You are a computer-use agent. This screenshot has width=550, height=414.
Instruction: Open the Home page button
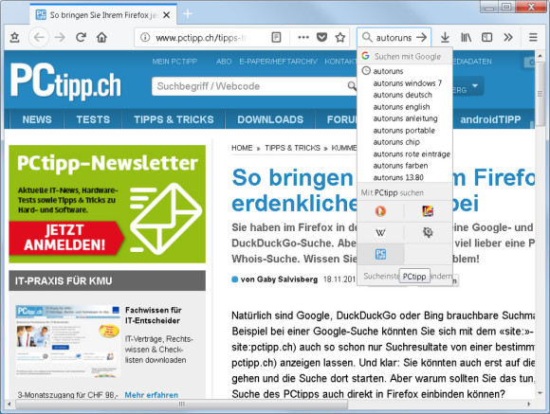101,37
